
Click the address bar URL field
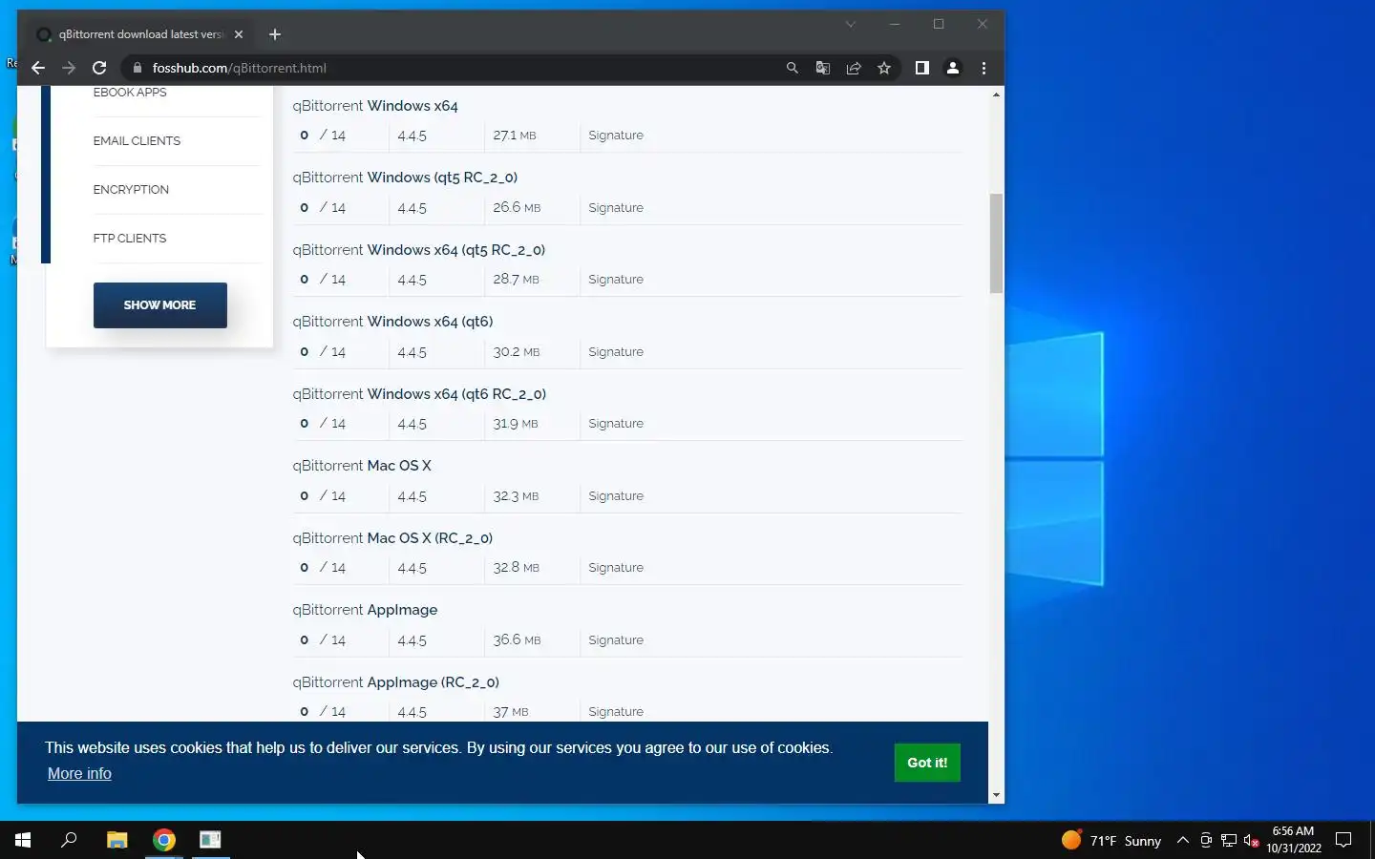click(x=458, y=68)
